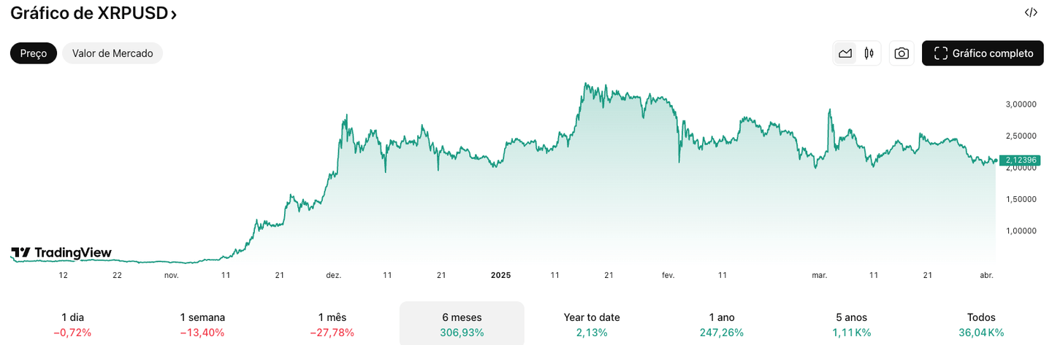
Task: Open the Gráfico de XRPUSD heading link
Action: pos(88,13)
